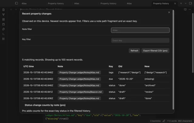The image size is (194, 123).
Task: Add a new tab with plus
Action: point(181,3)
